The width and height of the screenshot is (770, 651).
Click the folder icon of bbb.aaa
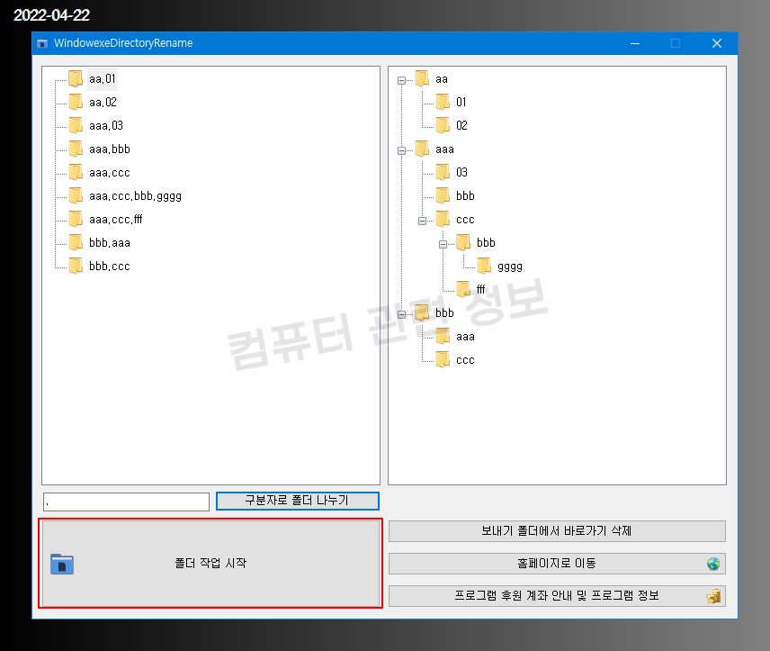pyautogui.click(x=76, y=242)
